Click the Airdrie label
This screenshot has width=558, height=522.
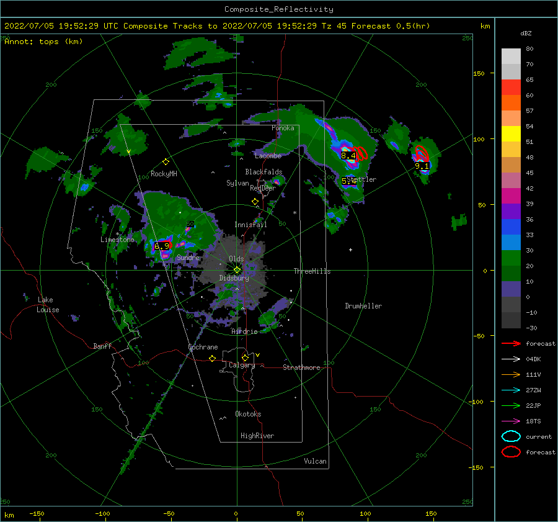click(x=244, y=331)
